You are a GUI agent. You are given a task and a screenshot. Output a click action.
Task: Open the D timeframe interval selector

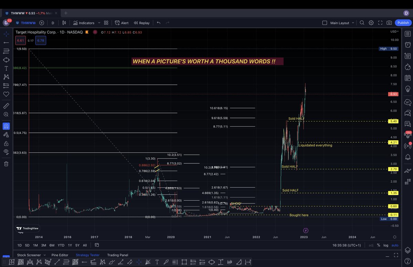pos(53,23)
